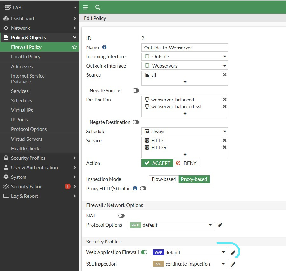Click the Log & Report chart icon

[x=6, y=196]
